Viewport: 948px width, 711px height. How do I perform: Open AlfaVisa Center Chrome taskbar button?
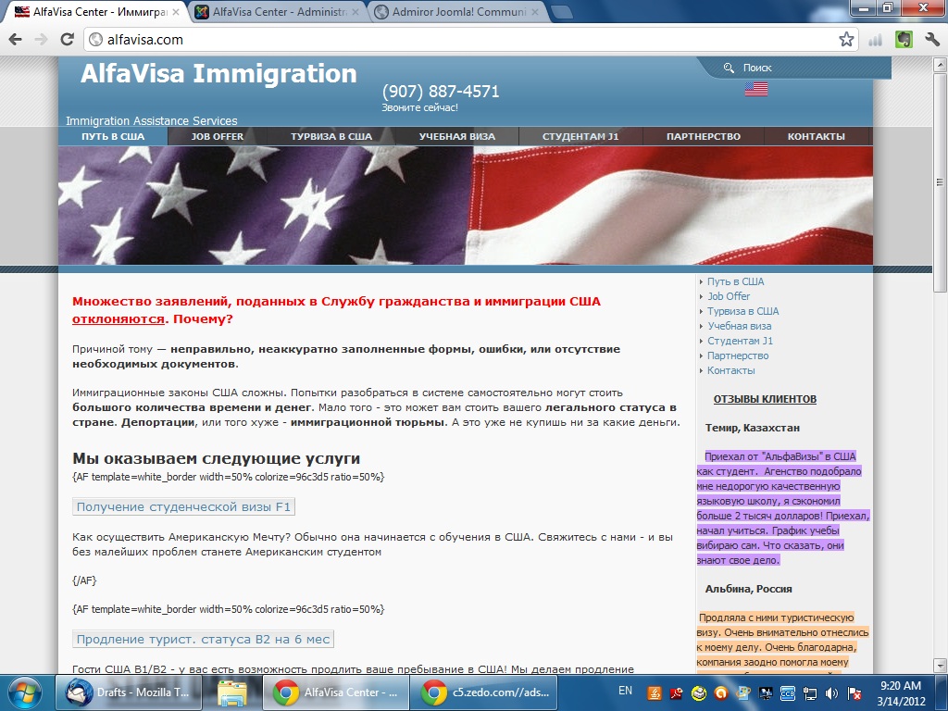pyautogui.click(x=336, y=692)
